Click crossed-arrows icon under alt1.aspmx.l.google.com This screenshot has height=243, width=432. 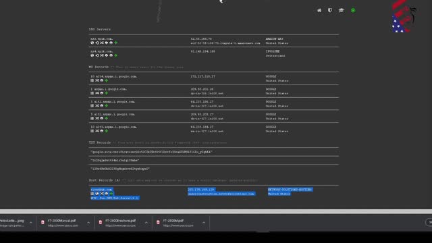coord(97,105)
